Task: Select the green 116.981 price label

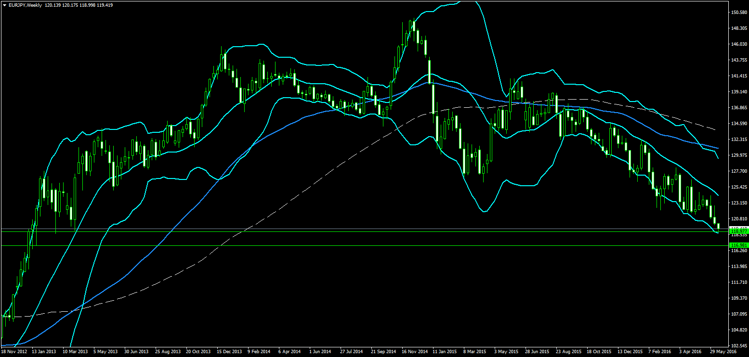Action: click(x=738, y=245)
